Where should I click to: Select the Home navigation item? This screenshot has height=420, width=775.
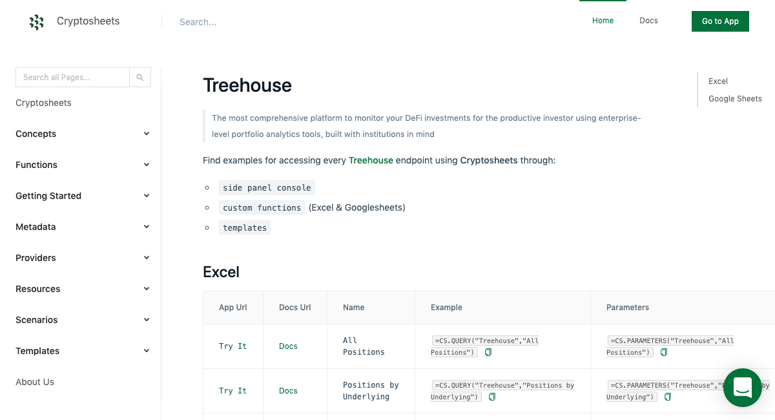point(603,20)
